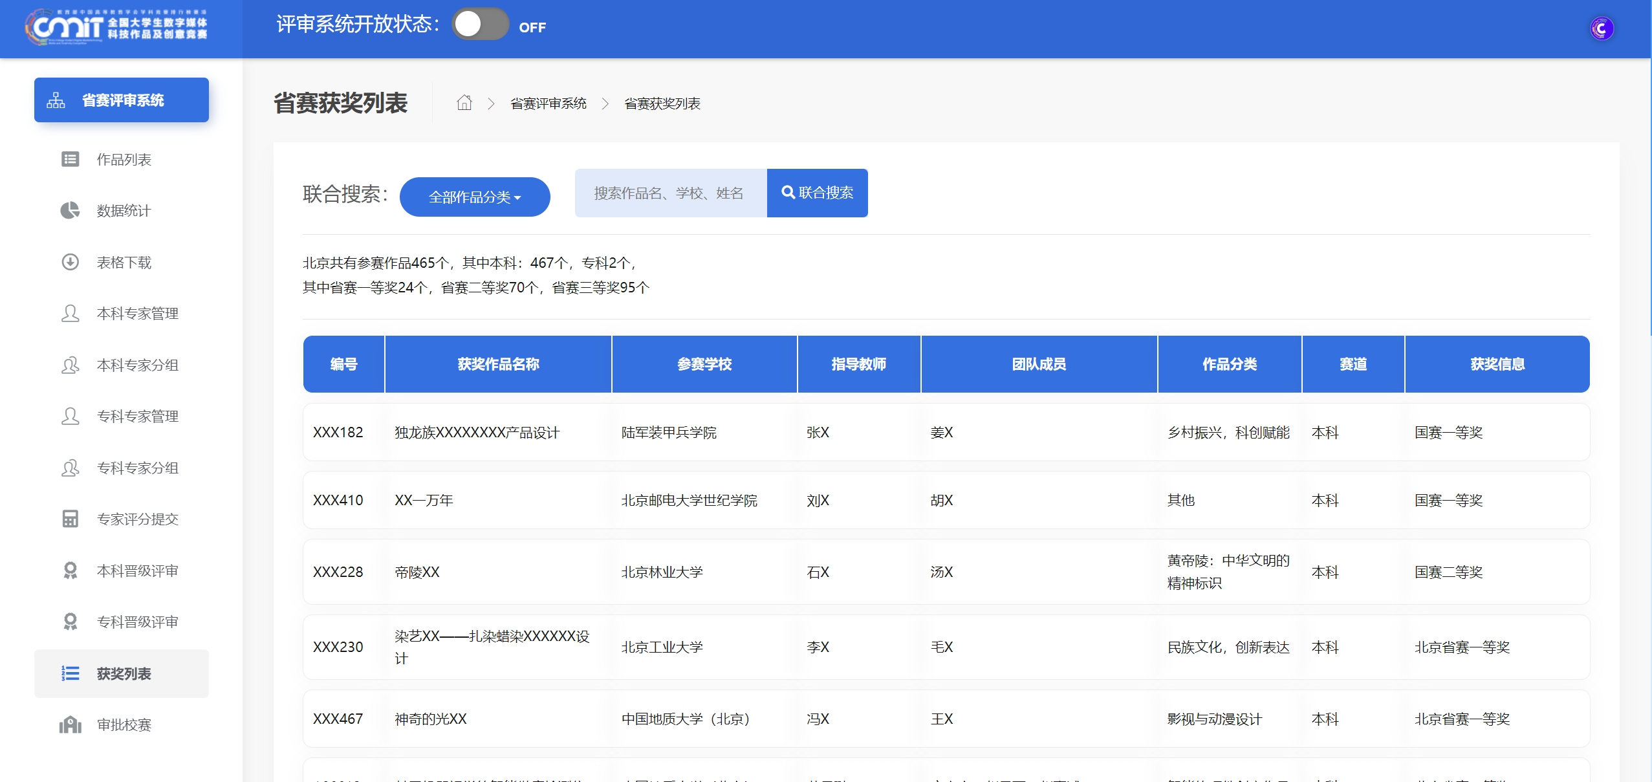Screen dimensions: 1652x782
Task: Click 省赛评审系统 breadcrumb link
Action: 548,103
